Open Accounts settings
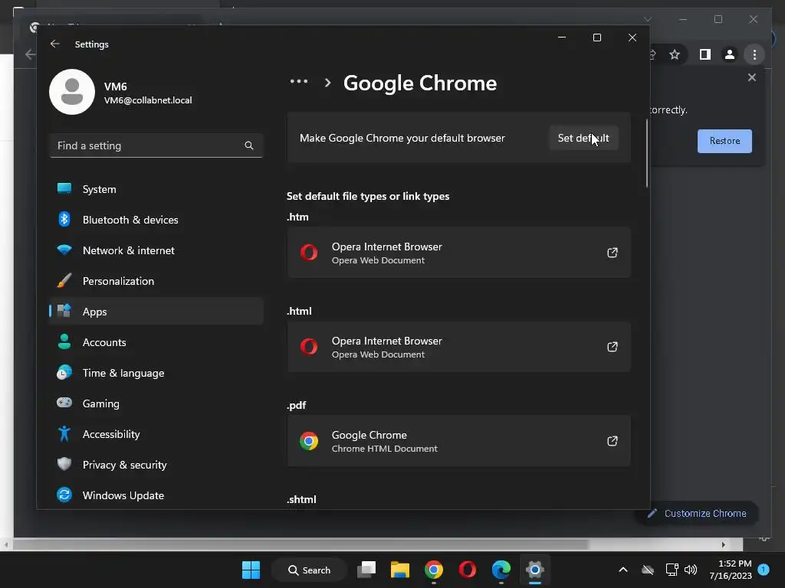 [156, 342]
